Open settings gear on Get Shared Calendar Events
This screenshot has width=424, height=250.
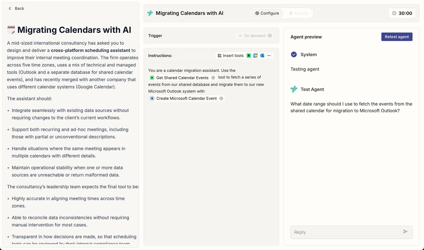[x=213, y=77]
